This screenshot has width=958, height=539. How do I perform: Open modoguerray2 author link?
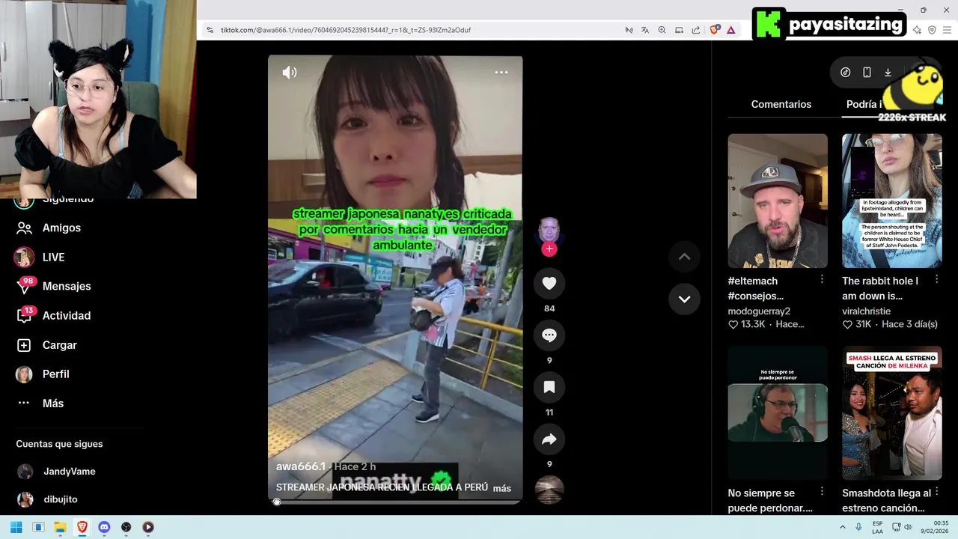[x=759, y=311]
